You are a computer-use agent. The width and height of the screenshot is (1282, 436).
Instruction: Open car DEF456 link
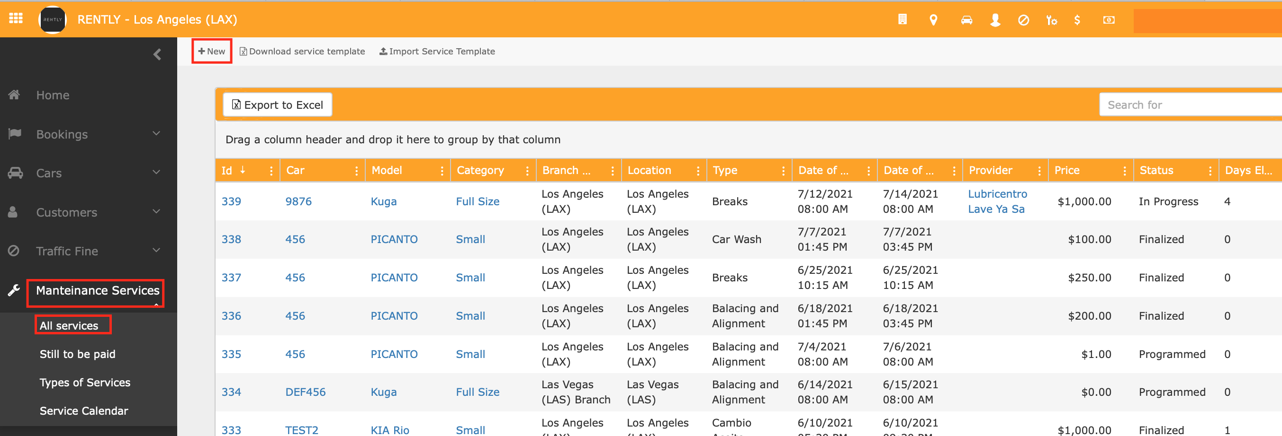tap(305, 392)
